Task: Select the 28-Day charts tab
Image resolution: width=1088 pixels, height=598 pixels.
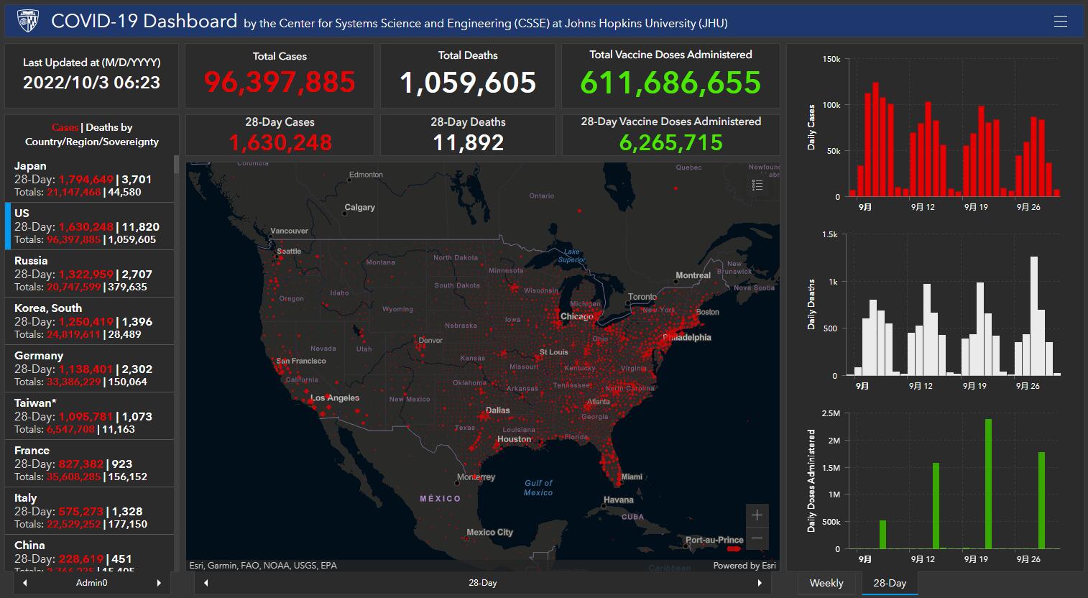Action: coord(890,583)
